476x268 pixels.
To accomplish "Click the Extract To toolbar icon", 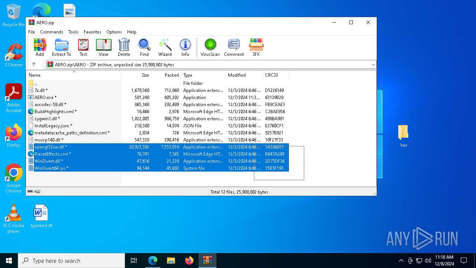I will point(61,47).
